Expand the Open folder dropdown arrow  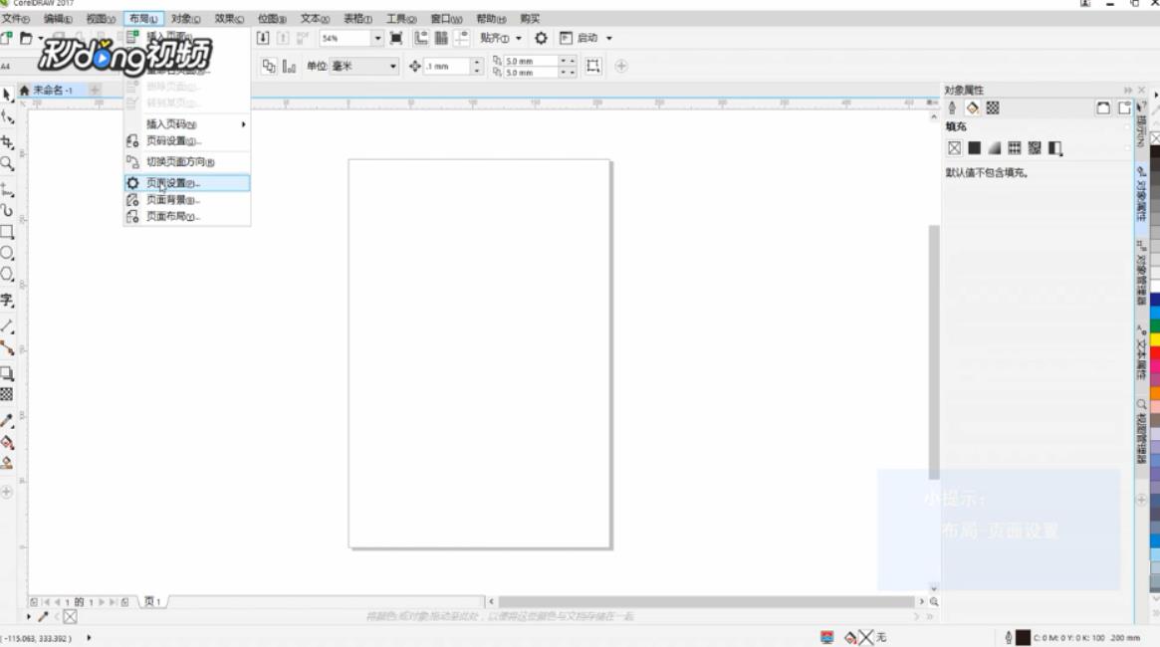[x=40, y=38]
